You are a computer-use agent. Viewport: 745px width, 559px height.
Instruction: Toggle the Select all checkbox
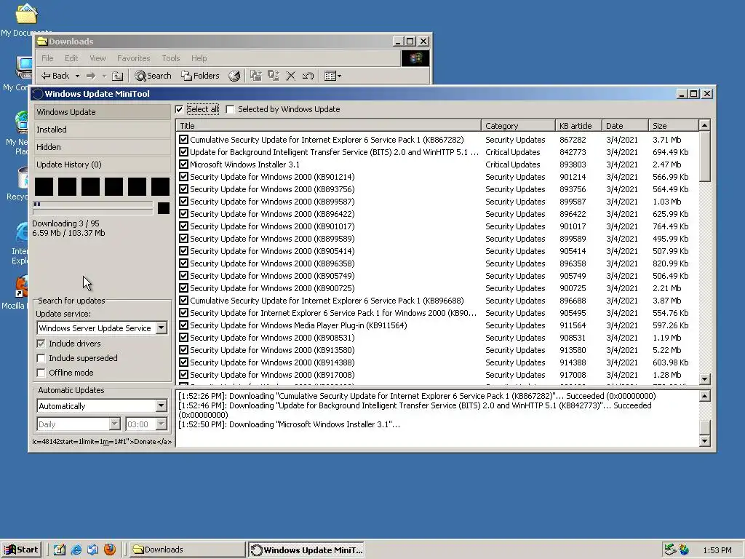179,109
